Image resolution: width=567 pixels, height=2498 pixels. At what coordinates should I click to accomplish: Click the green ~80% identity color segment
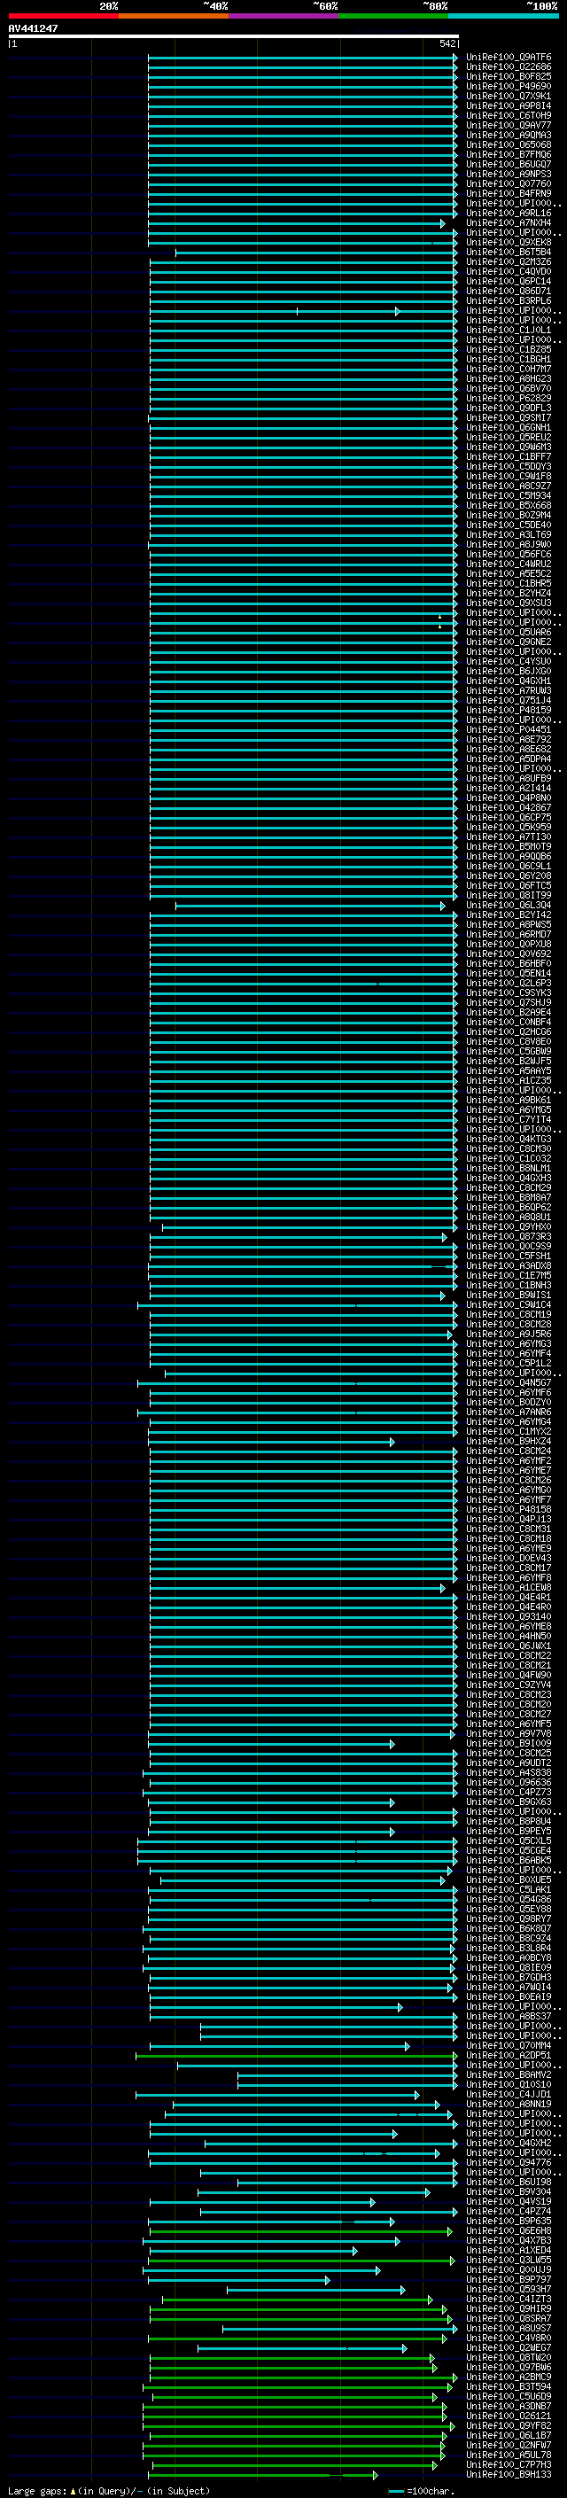[x=393, y=16]
